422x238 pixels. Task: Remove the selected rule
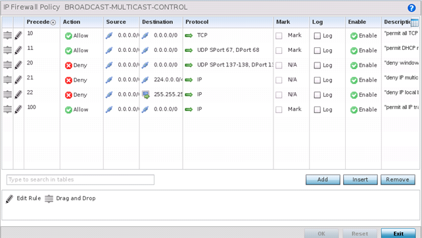click(x=398, y=179)
